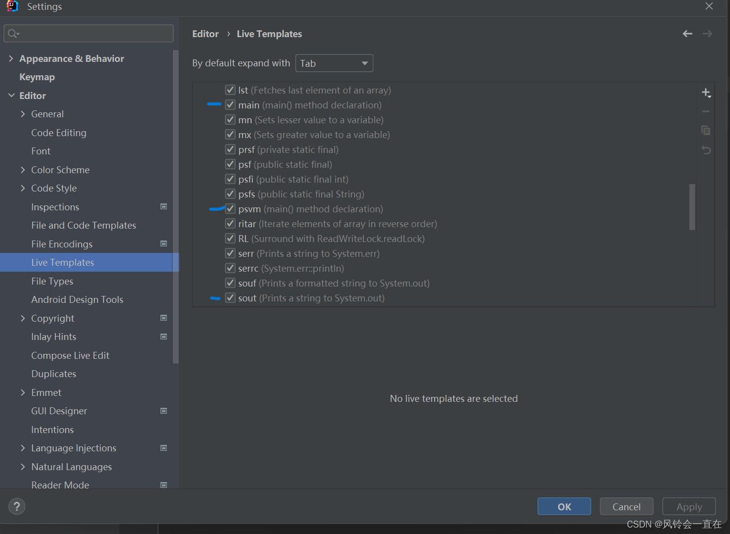The height and width of the screenshot is (534, 730).
Task: Open Android Design Tools settings
Action: click(77, 299)
